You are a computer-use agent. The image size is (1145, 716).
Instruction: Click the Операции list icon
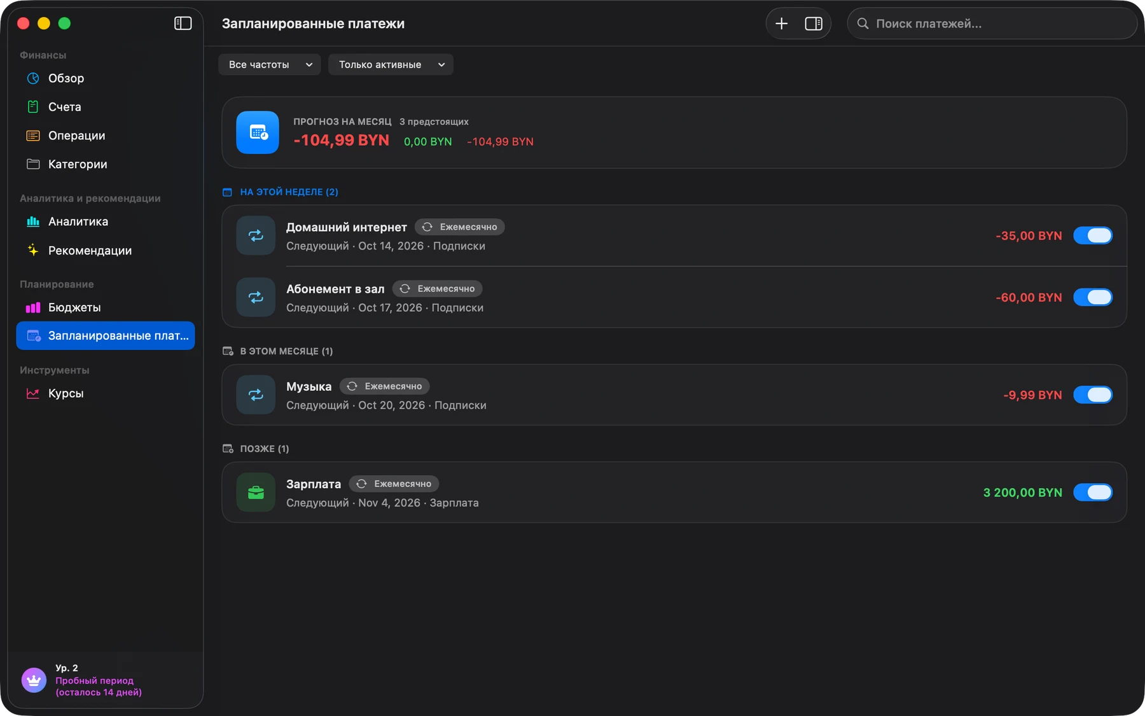(33, 136)
